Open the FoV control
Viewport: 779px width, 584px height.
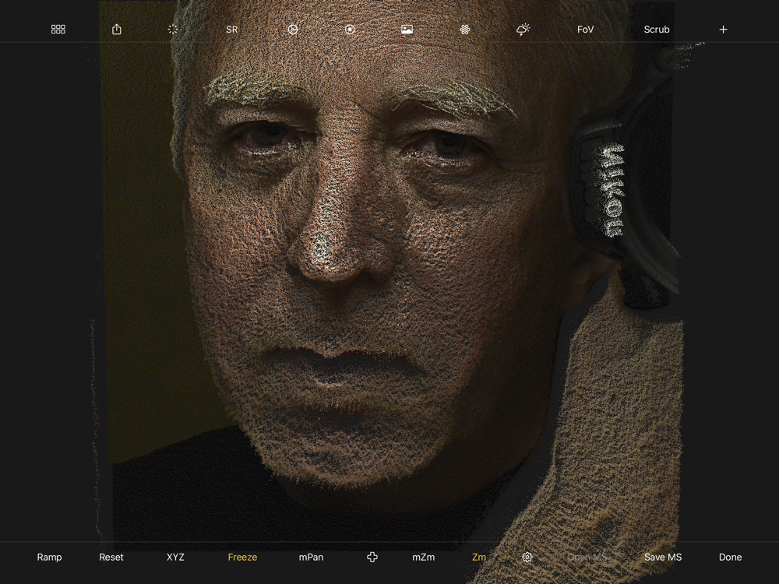585,30
